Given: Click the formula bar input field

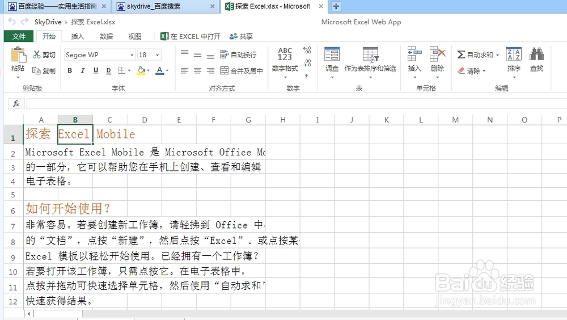Looking at the screenshot, I should tap(297, 104).
